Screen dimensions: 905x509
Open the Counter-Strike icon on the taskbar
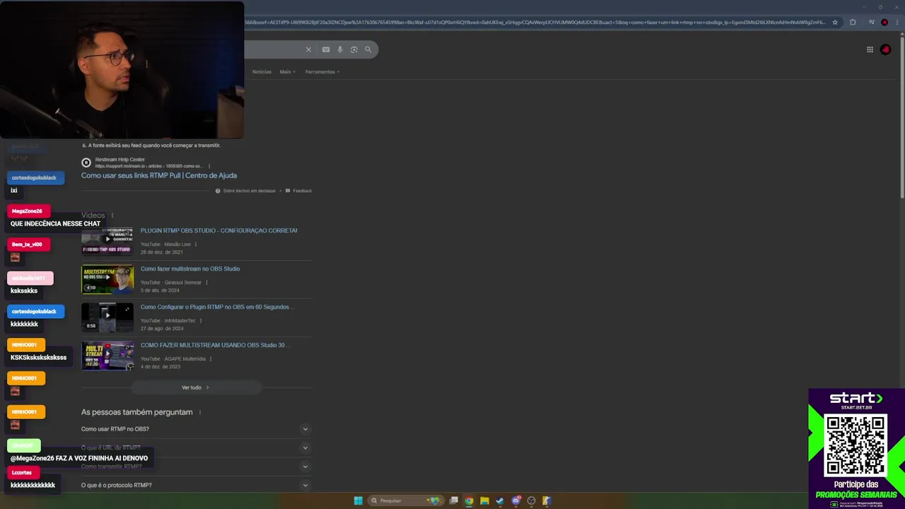coord(547,501)
